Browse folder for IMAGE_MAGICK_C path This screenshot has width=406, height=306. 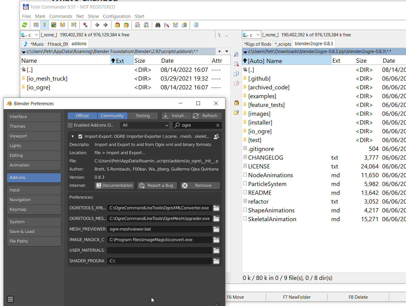click(x=216, y=240)
